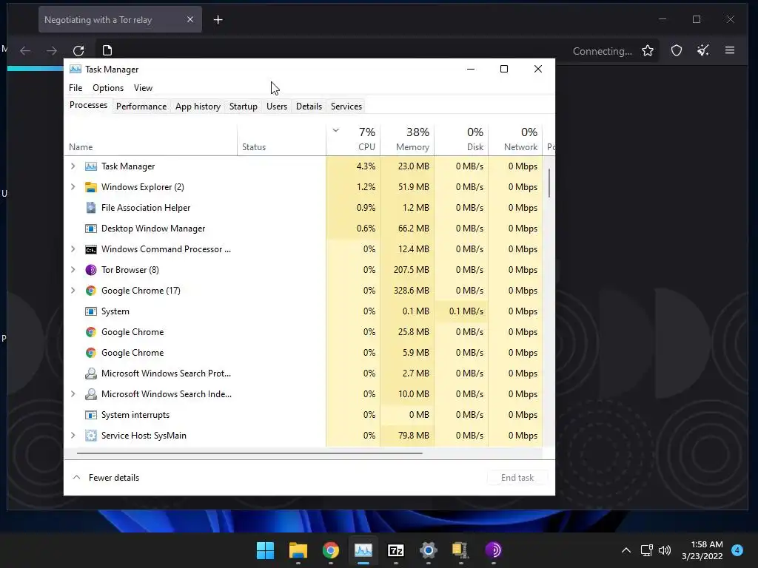The width and height of the screenshot is (758, 568).
Task: Select the Google Chrome 5.9 MB row
Action: [303, 353]
